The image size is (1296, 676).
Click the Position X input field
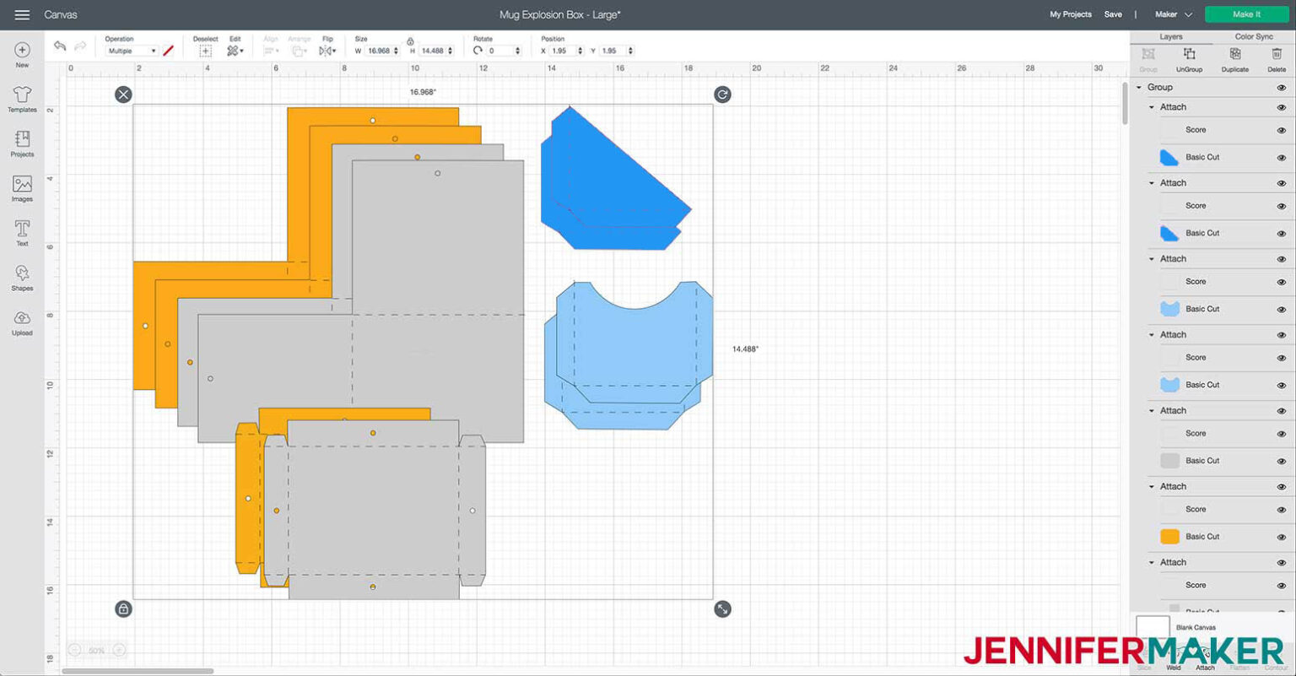(567, 51)
